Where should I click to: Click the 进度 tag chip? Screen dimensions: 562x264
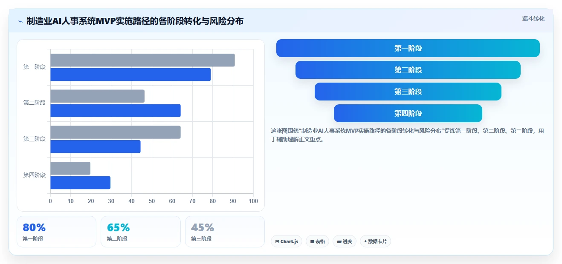[344, 241]
